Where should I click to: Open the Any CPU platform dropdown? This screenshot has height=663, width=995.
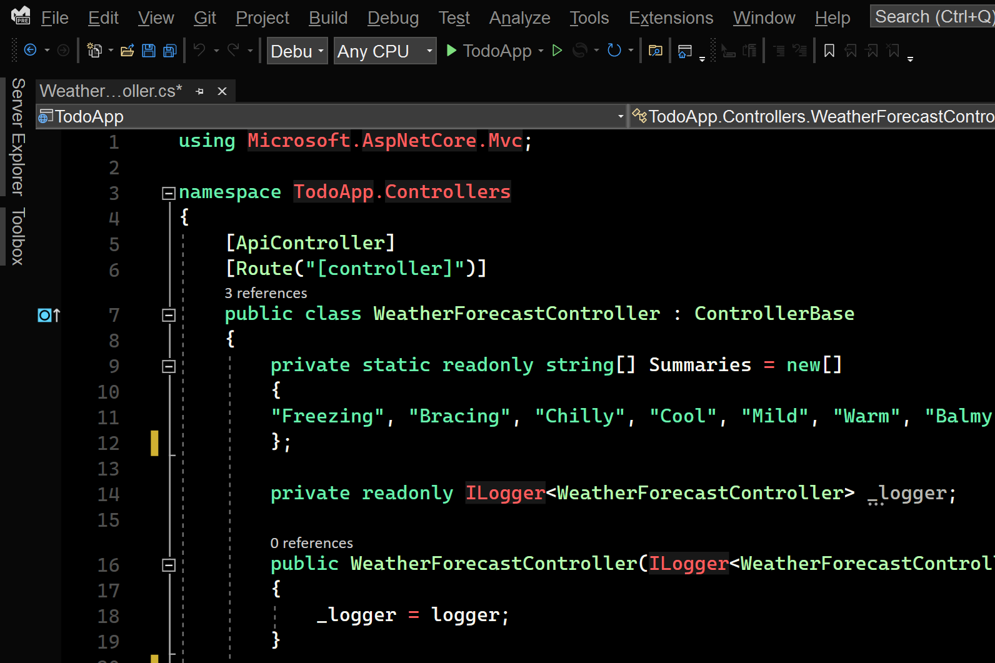pyautogui.click(x=385, y=51)
